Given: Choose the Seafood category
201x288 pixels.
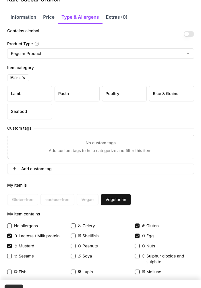Looking at the screenshot, I should coord(30,111).
